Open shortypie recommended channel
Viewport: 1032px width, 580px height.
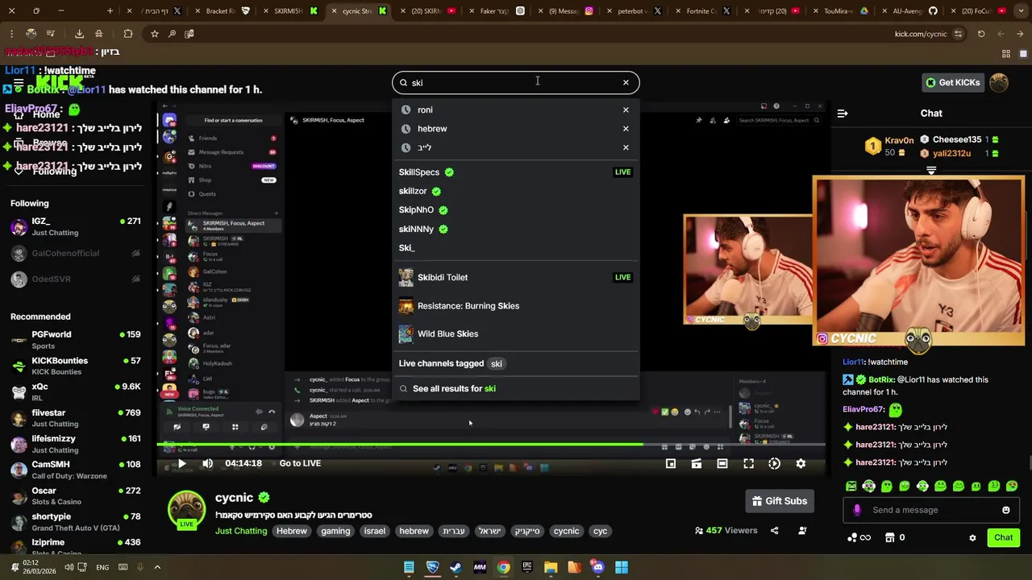77,522
